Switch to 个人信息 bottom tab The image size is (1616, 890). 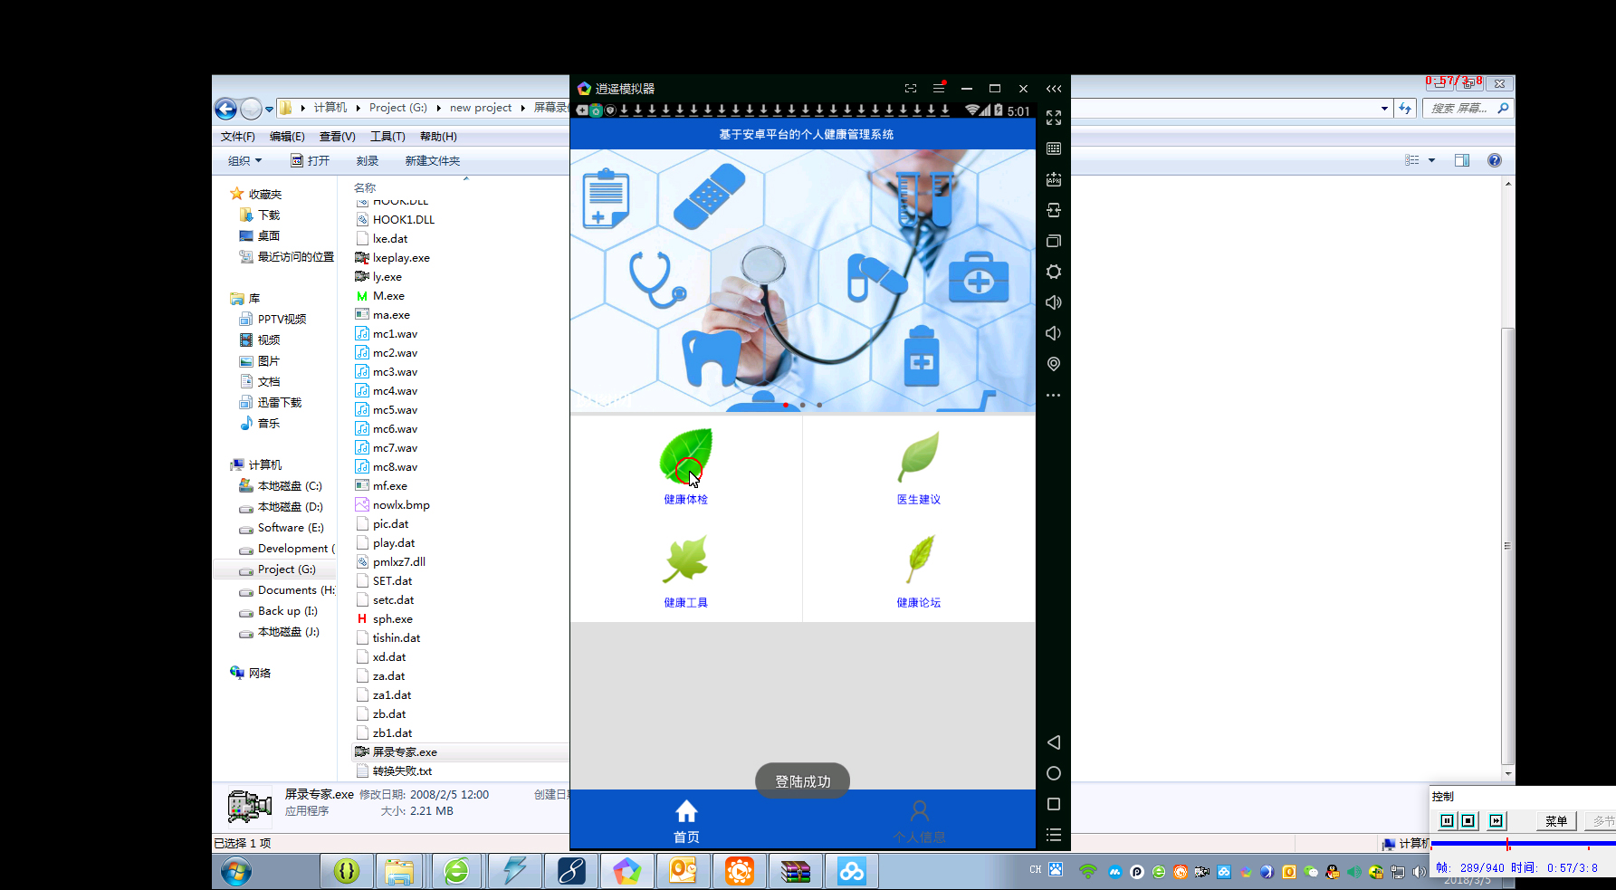point(919,821)
